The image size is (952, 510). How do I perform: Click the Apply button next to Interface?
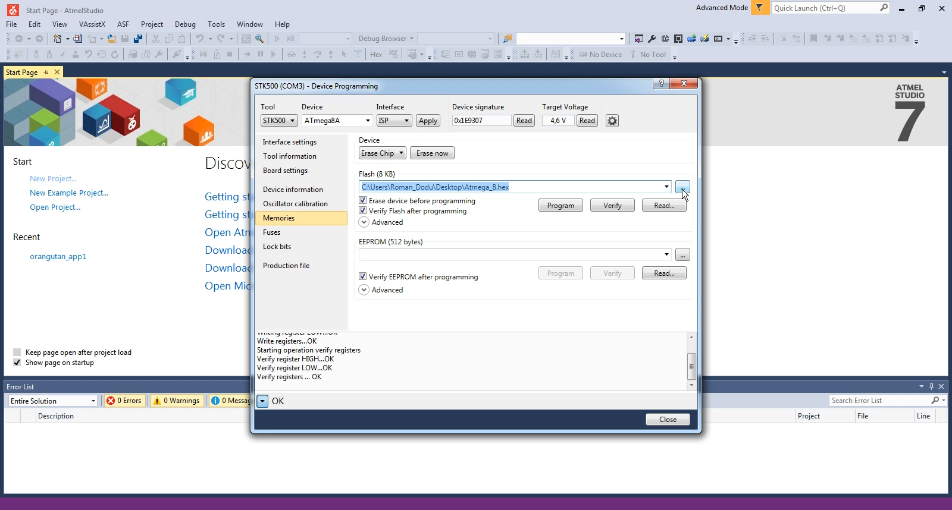pos(428,121)
